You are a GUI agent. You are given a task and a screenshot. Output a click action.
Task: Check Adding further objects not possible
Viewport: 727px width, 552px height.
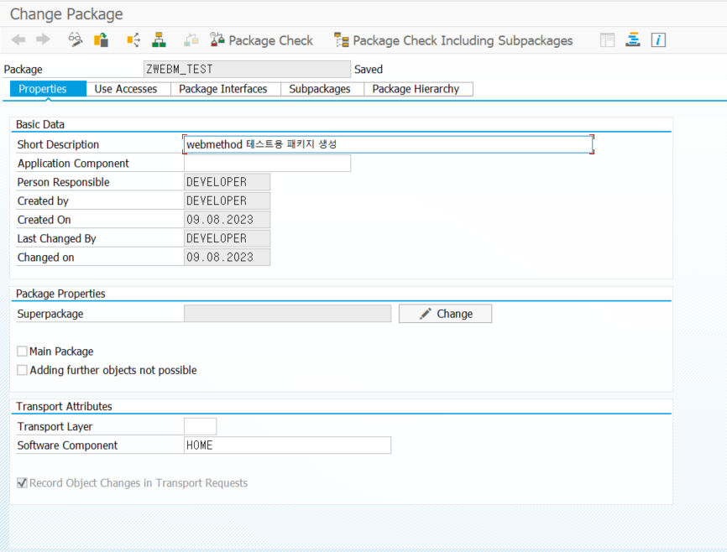(23, 370)
